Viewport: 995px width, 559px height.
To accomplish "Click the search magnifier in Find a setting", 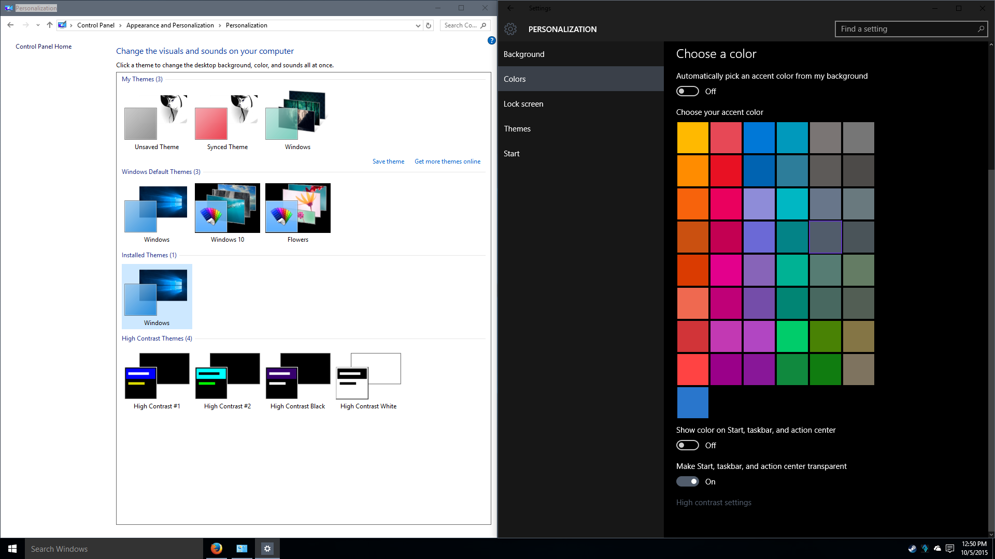I will click(x=980, y=29).
